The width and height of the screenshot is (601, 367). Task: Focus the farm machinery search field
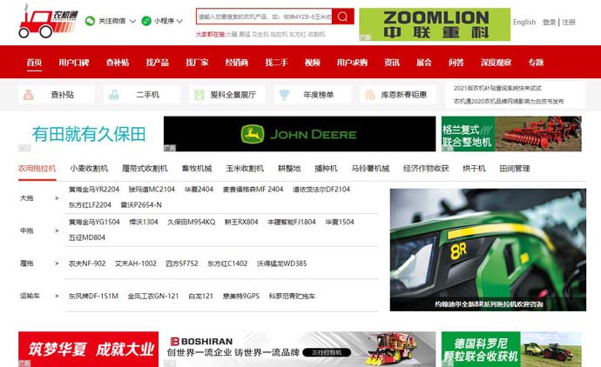(x=264, y=17)
